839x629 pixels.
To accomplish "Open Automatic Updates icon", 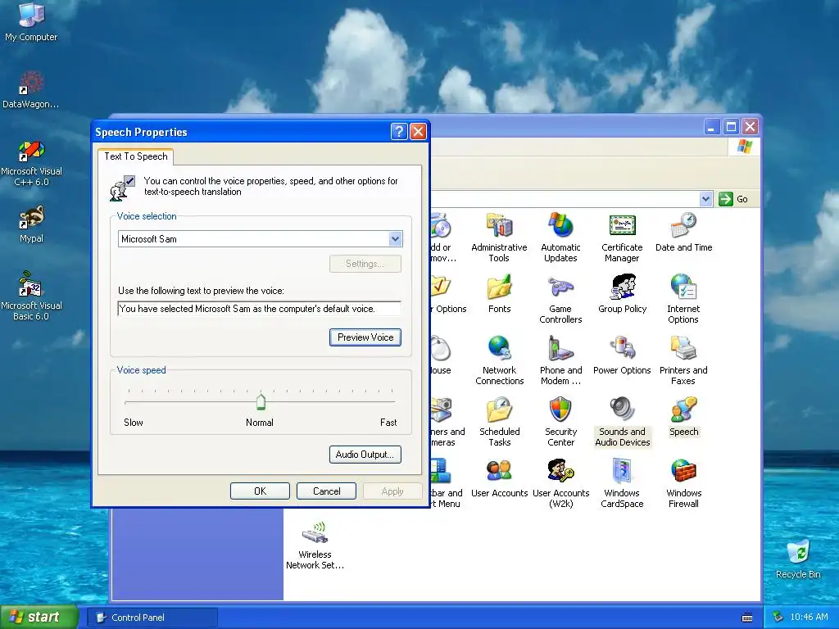I will [x=560, y=238].
